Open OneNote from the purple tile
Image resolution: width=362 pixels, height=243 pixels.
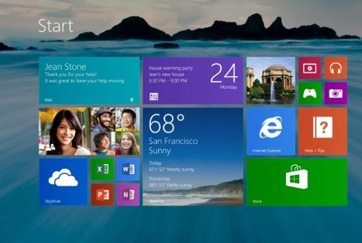(128, 194)
